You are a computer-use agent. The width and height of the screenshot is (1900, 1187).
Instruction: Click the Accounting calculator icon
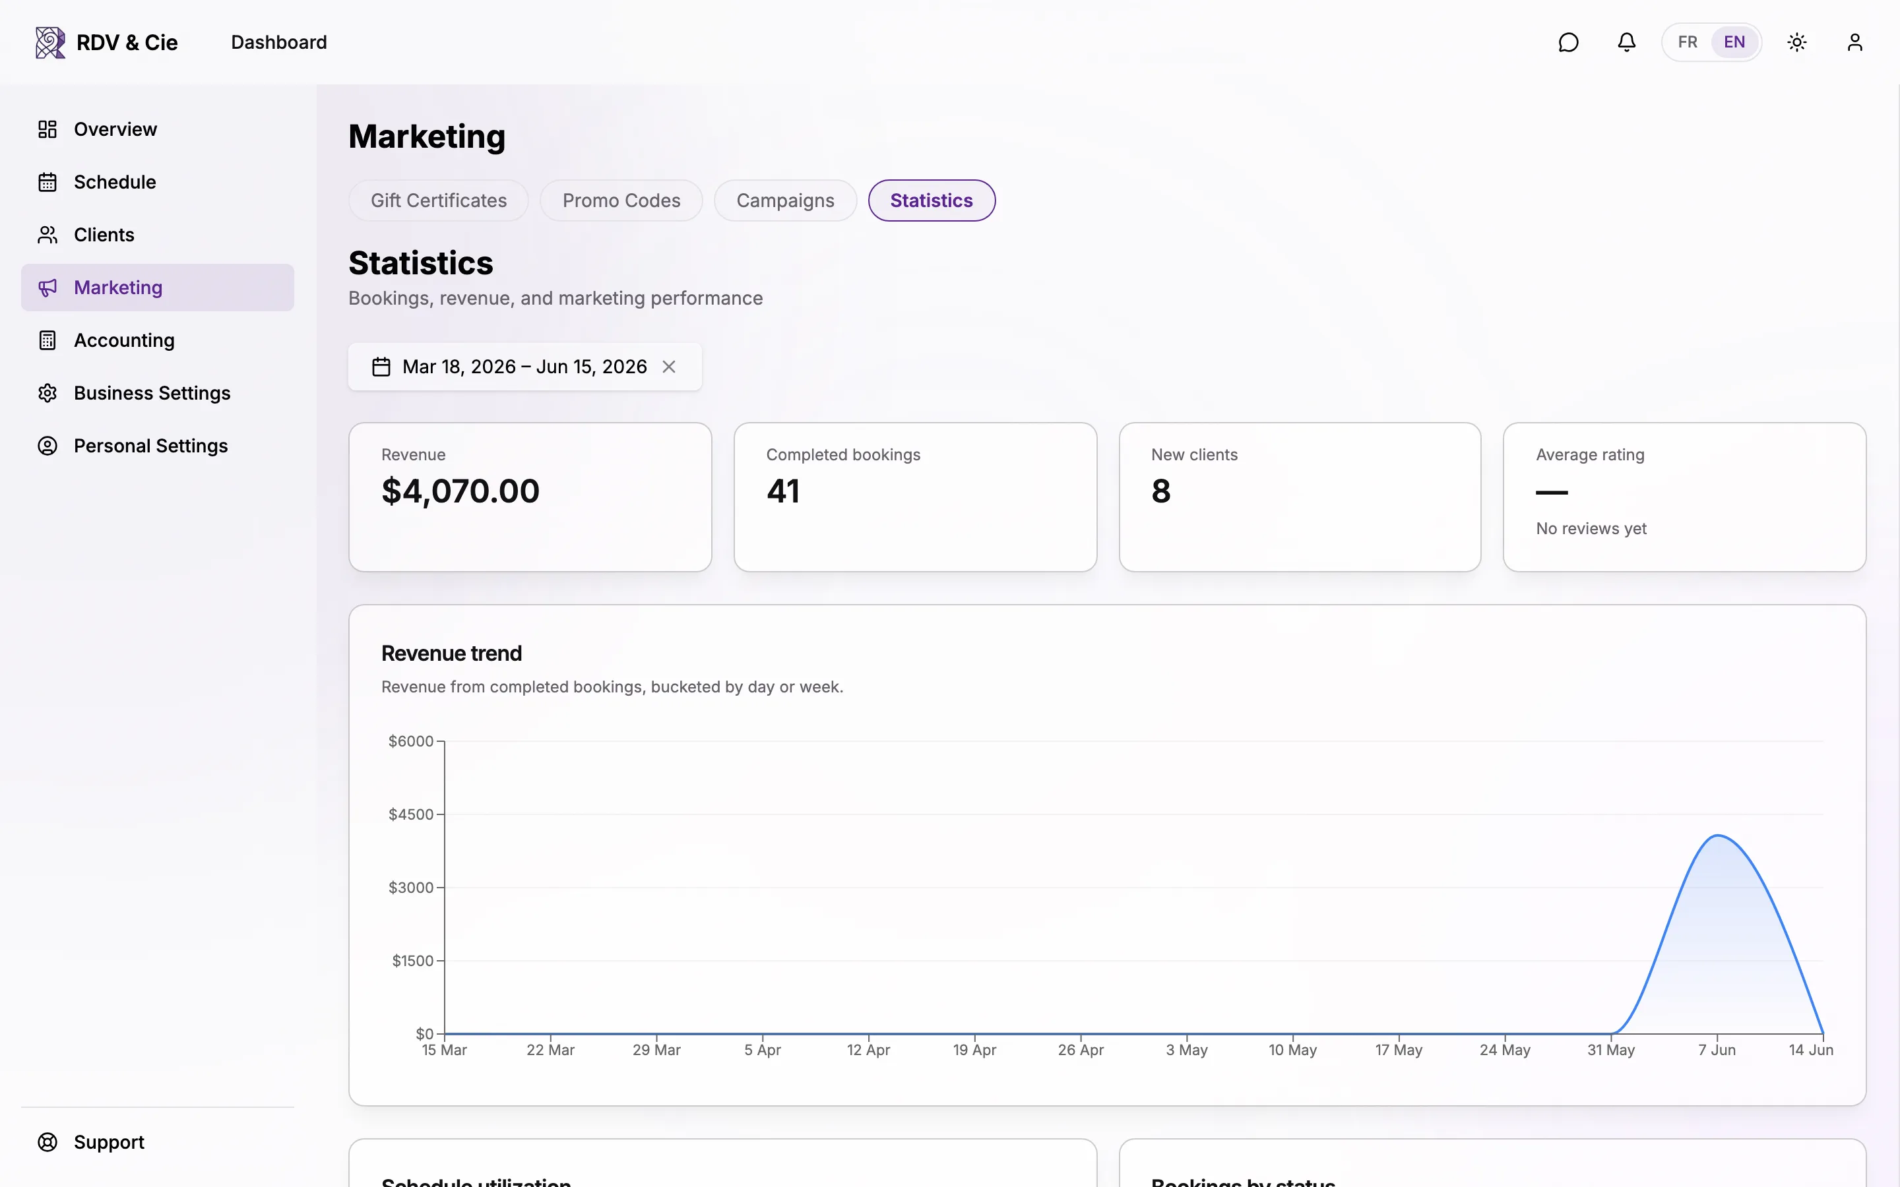click(x=47, y=340)
